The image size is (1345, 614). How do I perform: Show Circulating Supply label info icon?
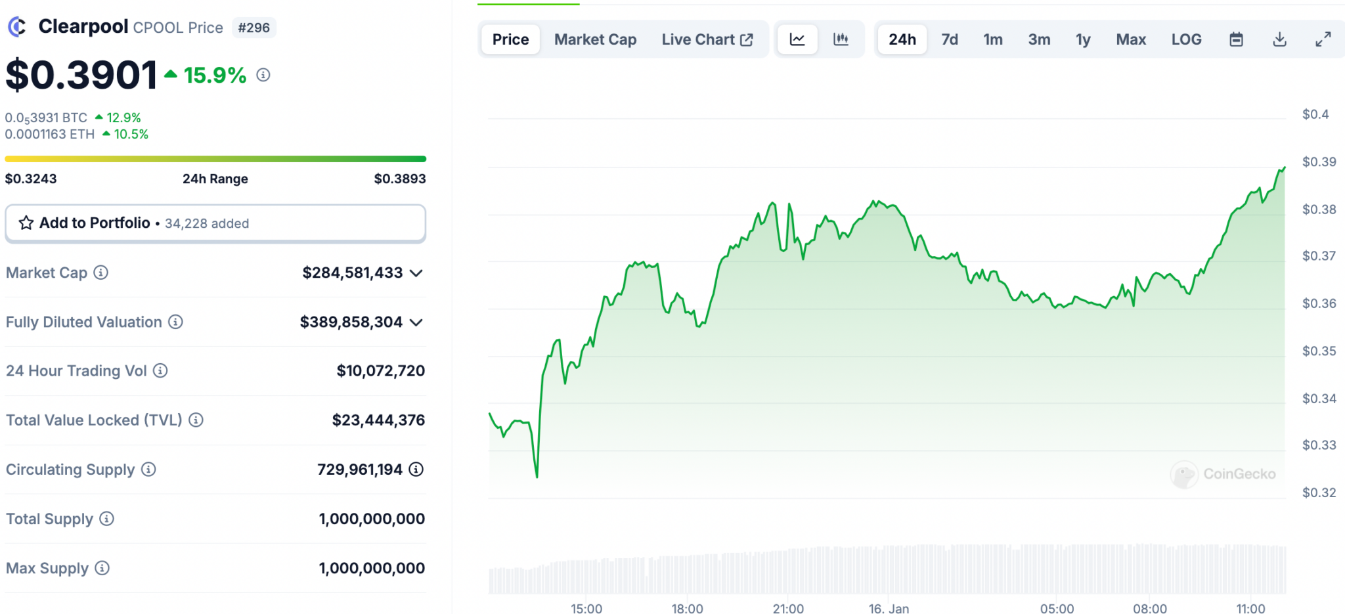tap(148, 470)
